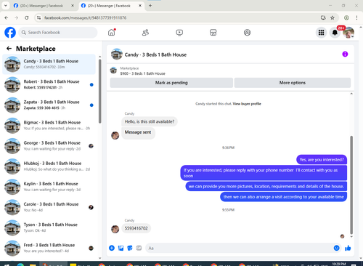Click the $900 listing thumbnail under Marketplace
The height and width of the screenshot is (266, 363).
113,70
